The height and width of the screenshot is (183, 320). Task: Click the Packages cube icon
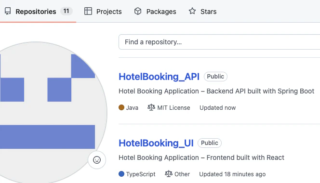coord(138,11)
